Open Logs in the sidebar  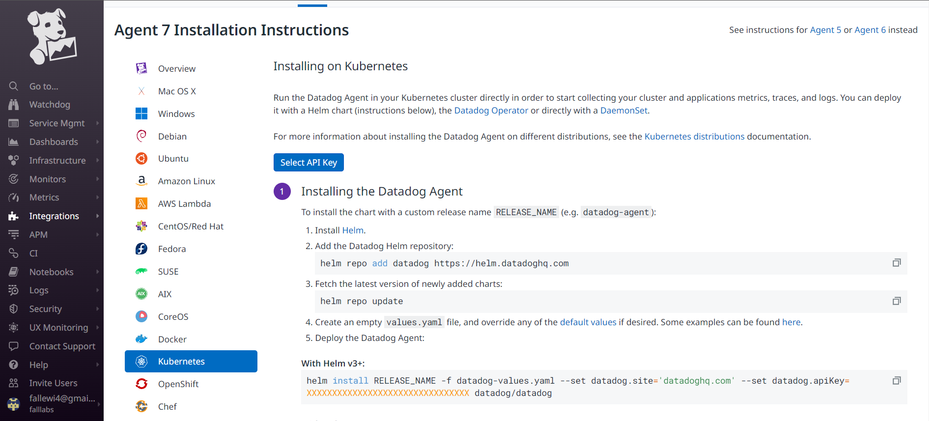[x=39, y=290]
